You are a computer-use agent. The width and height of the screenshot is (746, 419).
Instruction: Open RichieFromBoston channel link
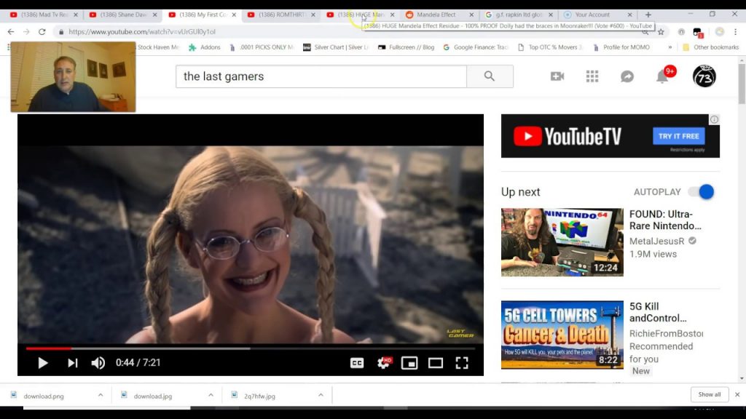coord(666,333)
